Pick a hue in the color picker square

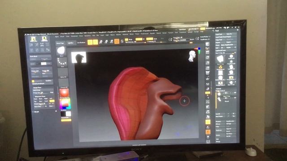[65, 104]
